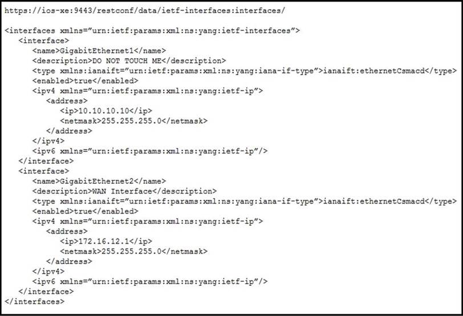Click the second ipv4 xmlns opening tag
463x316 pixels.
click(x=147, y=221)
